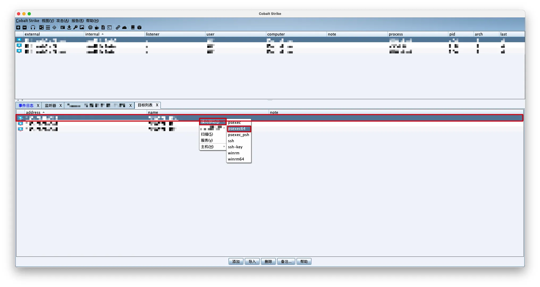The height and width of the screenshot is (287, 540).
Task: Click the crosshair targets view icon
Action: (x=54, y=27)
